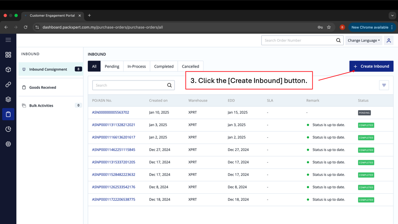Screen dimensions: 398x224
Task: Click the Status column header
Action: (x=363, y=100)
